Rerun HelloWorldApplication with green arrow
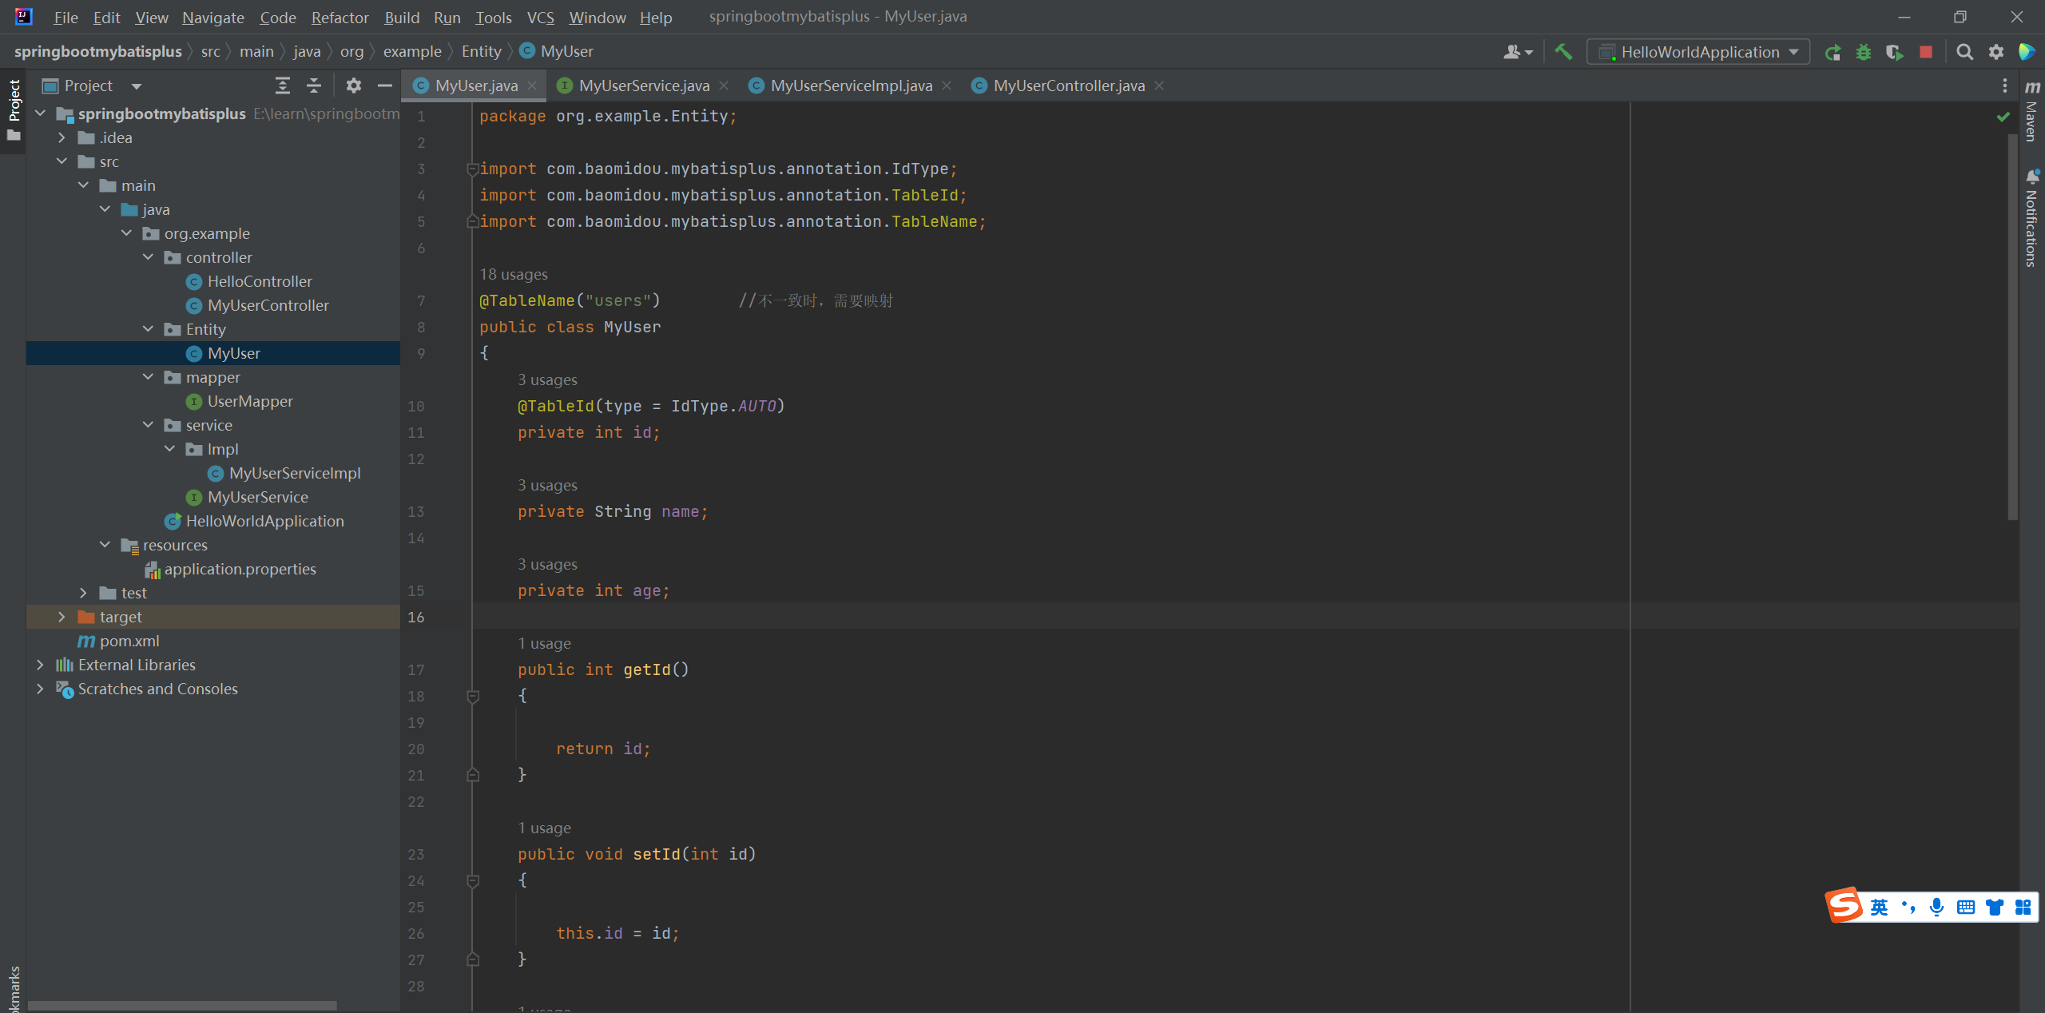The image size is (2045, 1013). (1833, 52)
